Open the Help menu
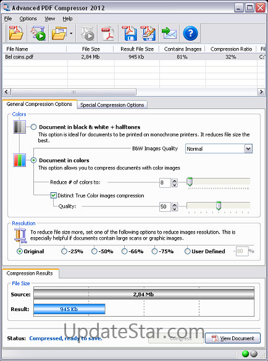Viewport: 268px width, 361px height. click(x=67, y=18)
